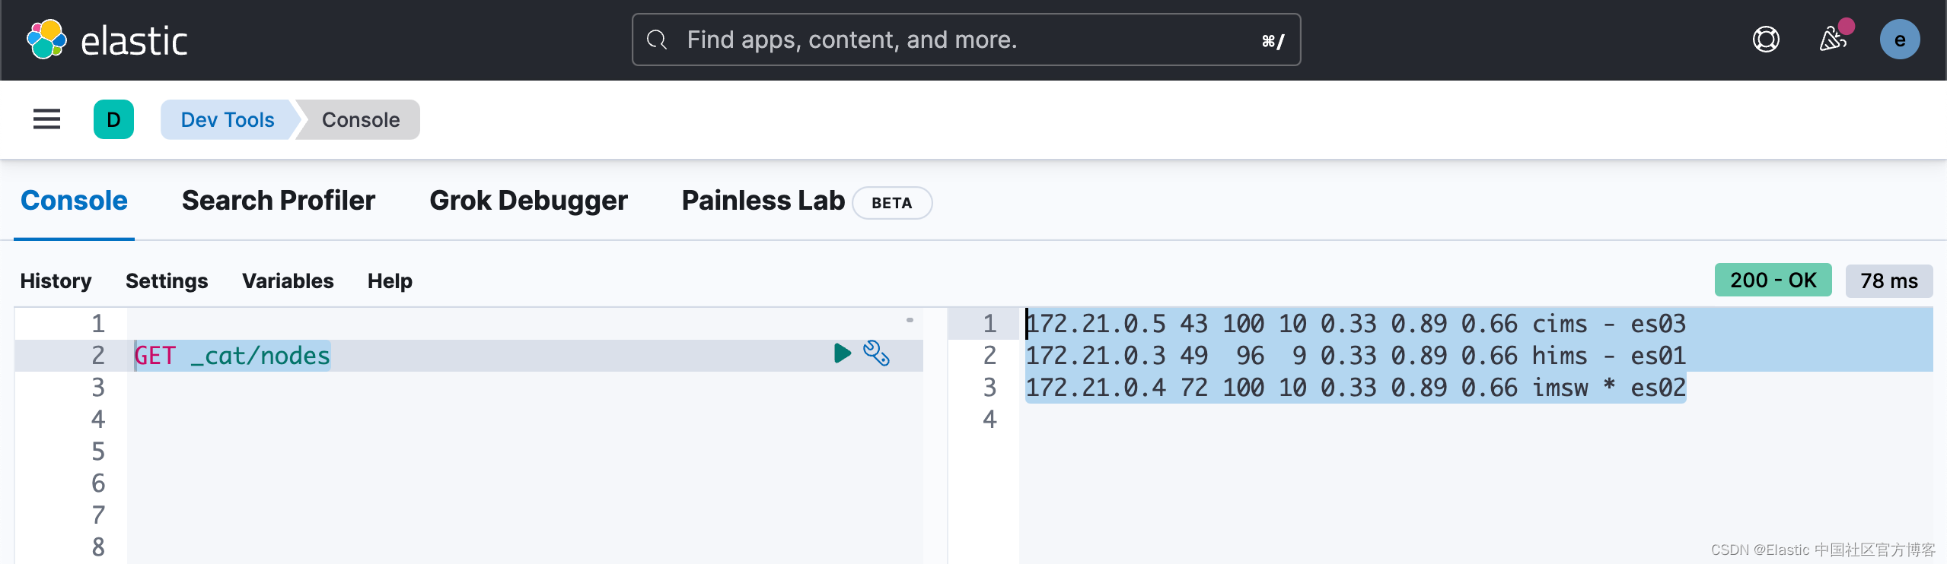
Task: Select the Console tab
Action: tap(74, 201)
